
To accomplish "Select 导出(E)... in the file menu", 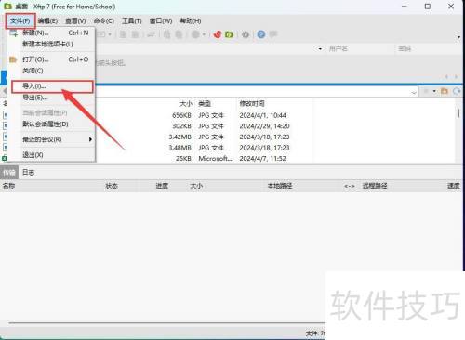I will click(x=51, y=98).
